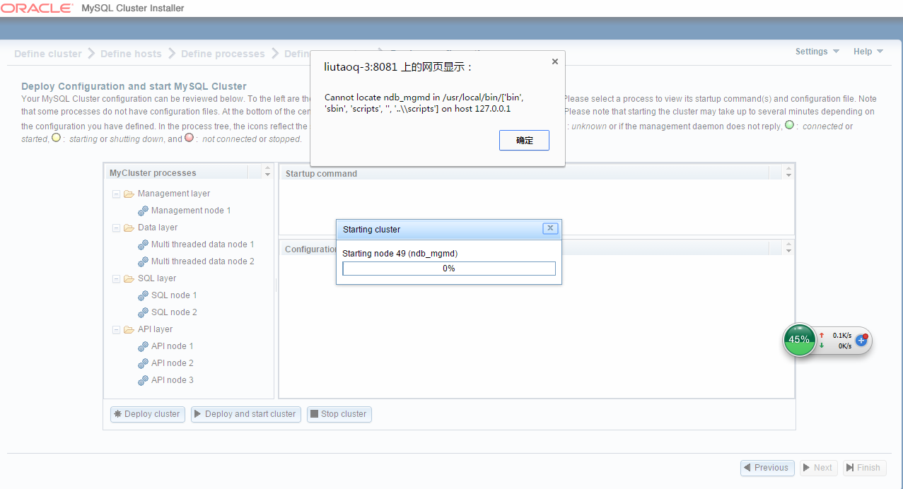Close the alert dialog with the X
903x489 pixels.
tap(555, 61)
